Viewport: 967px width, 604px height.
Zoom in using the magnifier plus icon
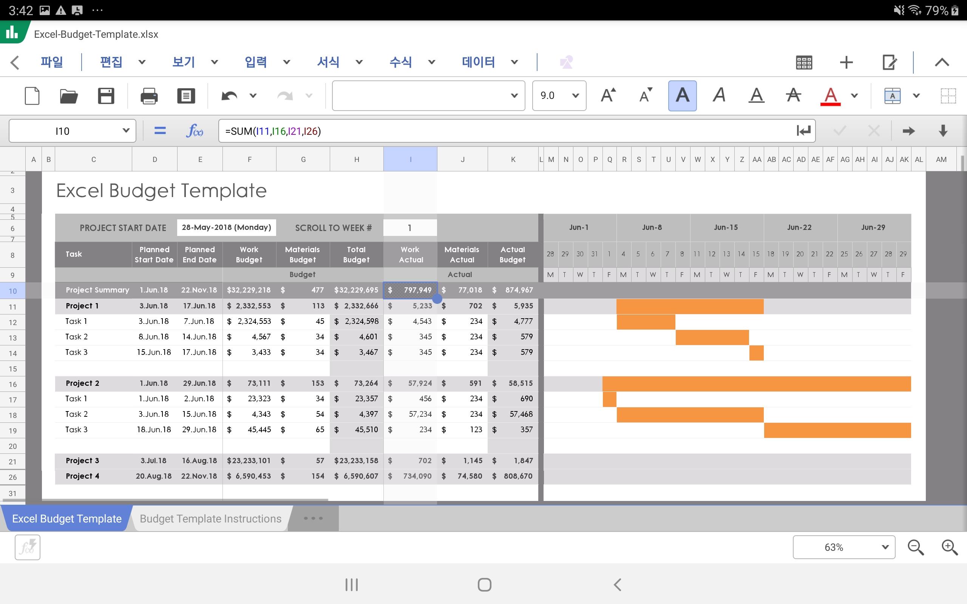tap(949, 547)
